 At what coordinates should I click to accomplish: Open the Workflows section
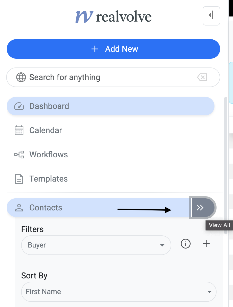[49, 155]
